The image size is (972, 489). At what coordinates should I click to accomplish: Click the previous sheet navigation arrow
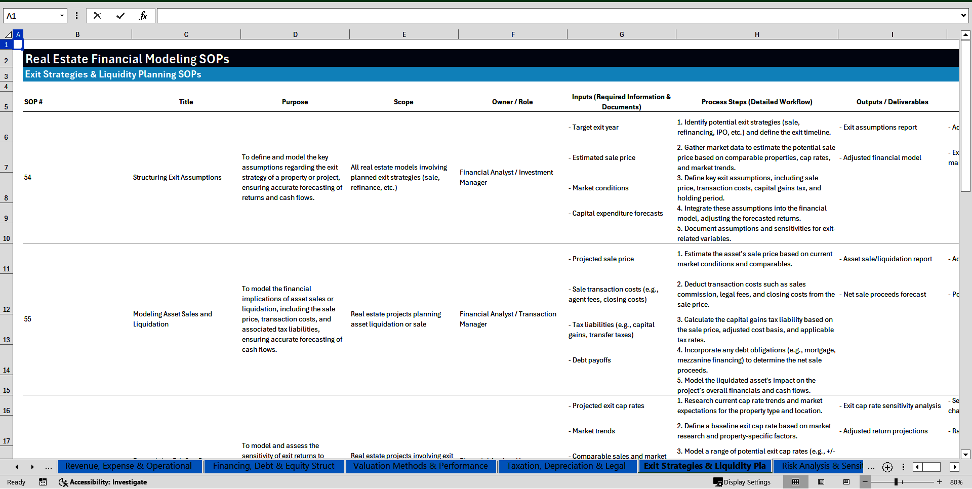(x=16, y=467)
